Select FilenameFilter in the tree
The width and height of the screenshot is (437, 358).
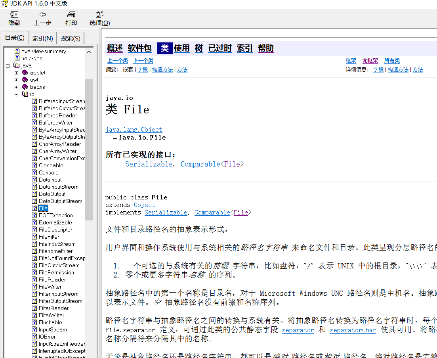(56, 251)
